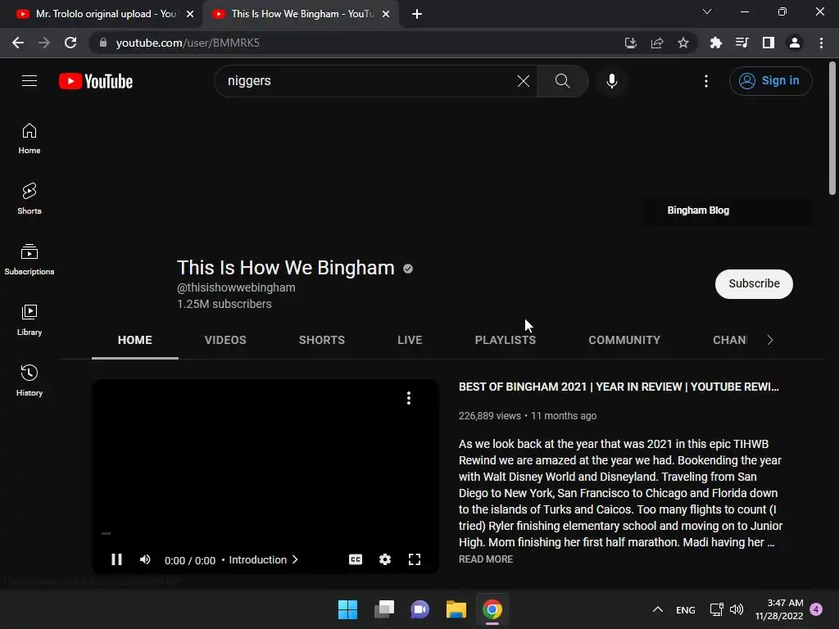Open Chrome extensions puzzle icon
This screenshot has width=839, height=629.
click(716, 43)
